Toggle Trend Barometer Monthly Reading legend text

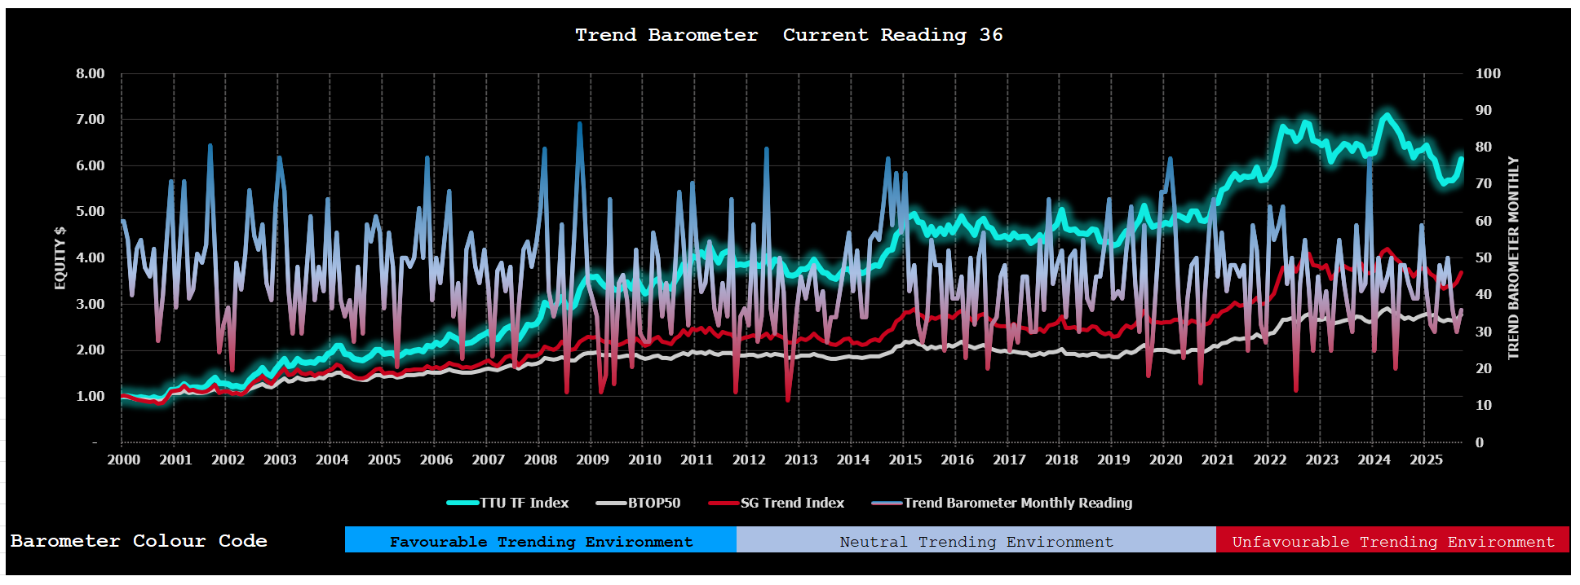tap(1018, 503)
